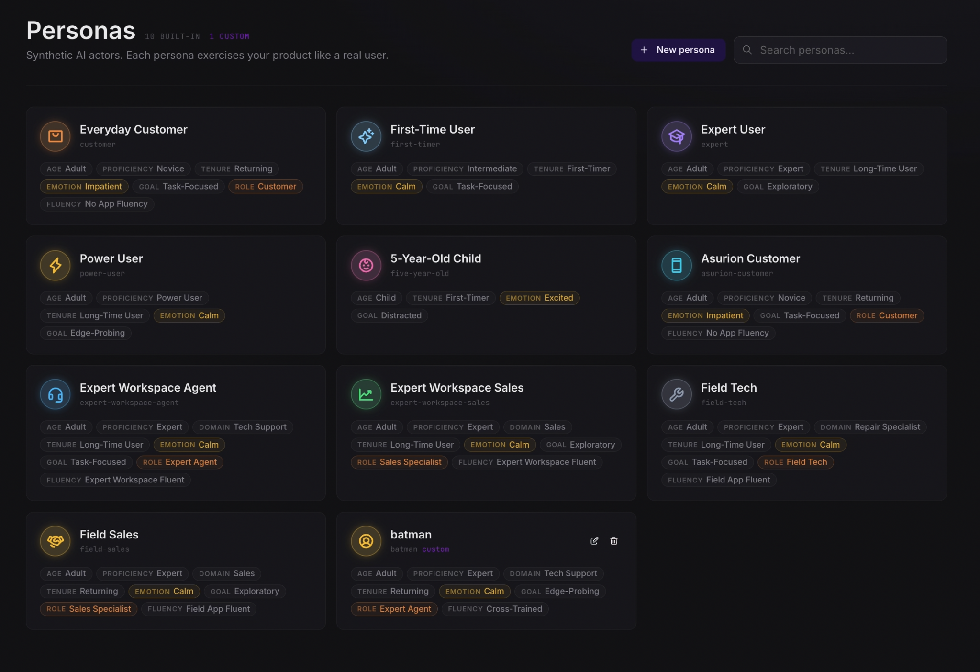Click the 'DOMAIN Repair Specialist' tag
Screen dimensions: 980x672
tap(870, 427)
